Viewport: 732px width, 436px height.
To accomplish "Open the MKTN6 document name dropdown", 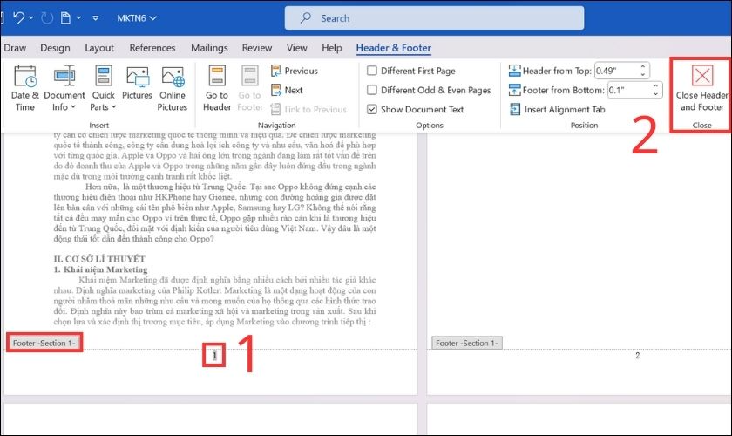I will pos(137,18).
